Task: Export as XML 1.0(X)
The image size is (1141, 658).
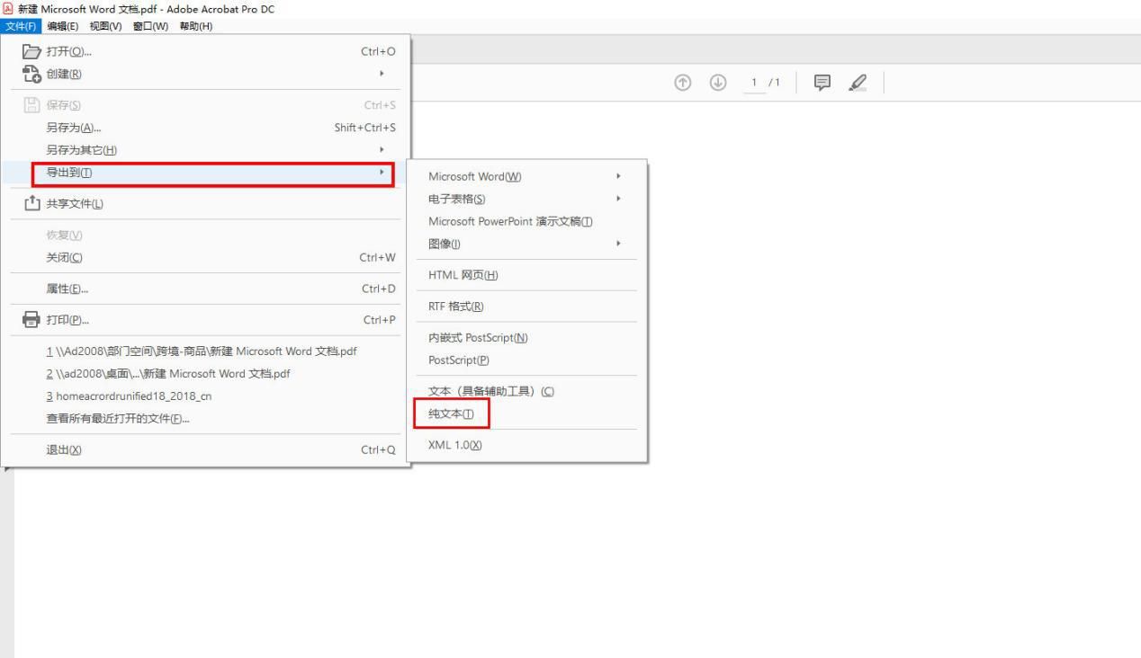Action: click(x=527, y=445)
